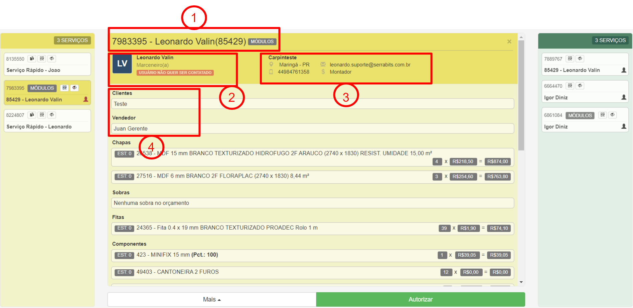Click the location pin icon next to Maringá - PR
The height and width of the screenshot is (308, 633).
tap(271, 64)
